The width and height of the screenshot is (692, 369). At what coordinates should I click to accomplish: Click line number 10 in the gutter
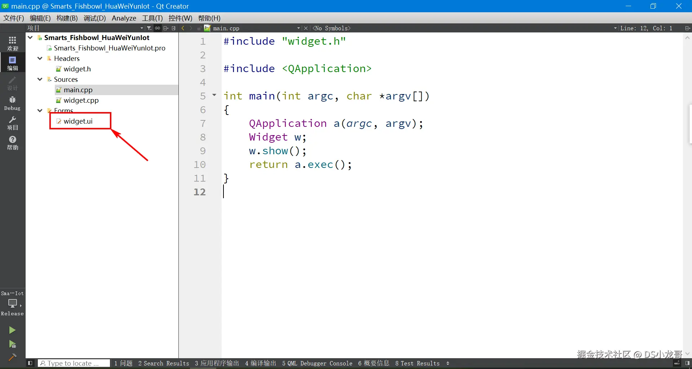(200, 164)
